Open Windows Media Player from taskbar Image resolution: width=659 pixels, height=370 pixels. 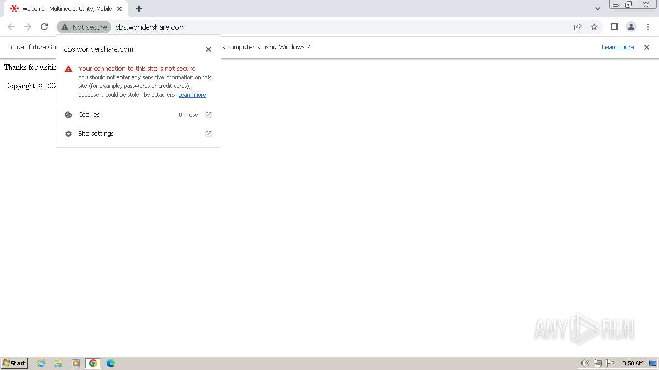[x=76, y=363]
